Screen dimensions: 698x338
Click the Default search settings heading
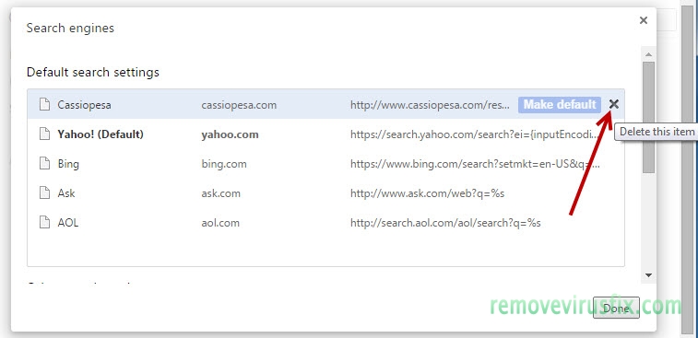pos(92,72)
